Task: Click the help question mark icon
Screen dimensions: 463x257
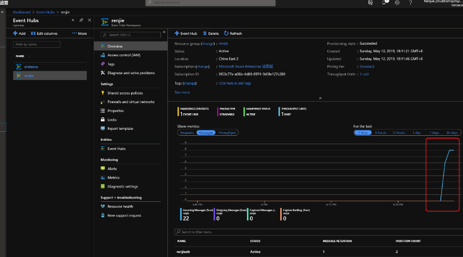Action: 410,2
